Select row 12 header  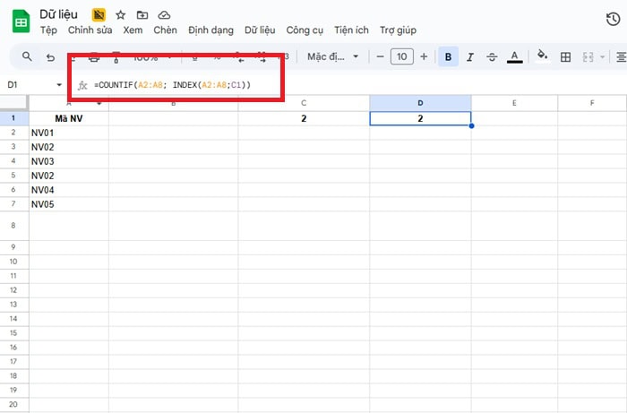[x=13, y=290]
